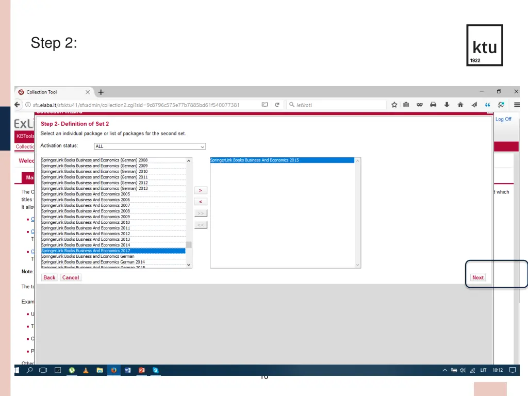Select Business and Economics (German) 2008 entry
528x396 pixels.
(113, 160)
